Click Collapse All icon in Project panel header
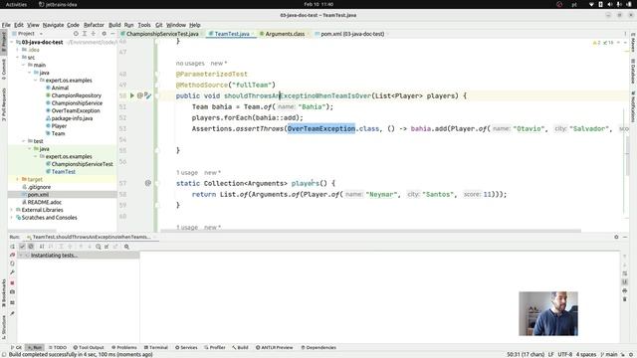 pos(94,34)
